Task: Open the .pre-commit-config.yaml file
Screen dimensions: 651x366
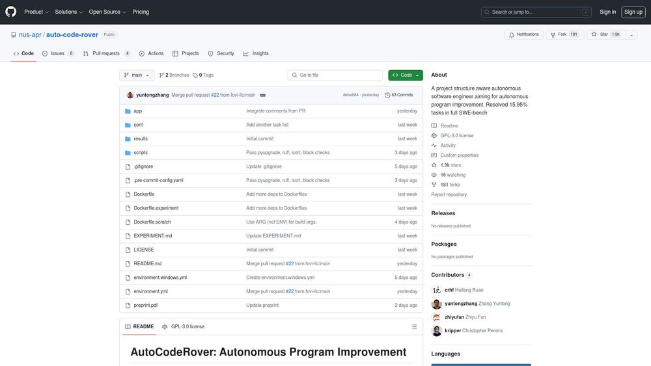Action: [158, 180]
